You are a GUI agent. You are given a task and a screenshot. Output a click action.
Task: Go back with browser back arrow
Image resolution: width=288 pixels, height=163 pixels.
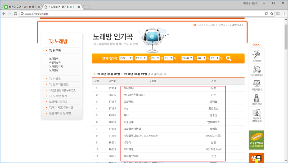(x=4, y=13)
